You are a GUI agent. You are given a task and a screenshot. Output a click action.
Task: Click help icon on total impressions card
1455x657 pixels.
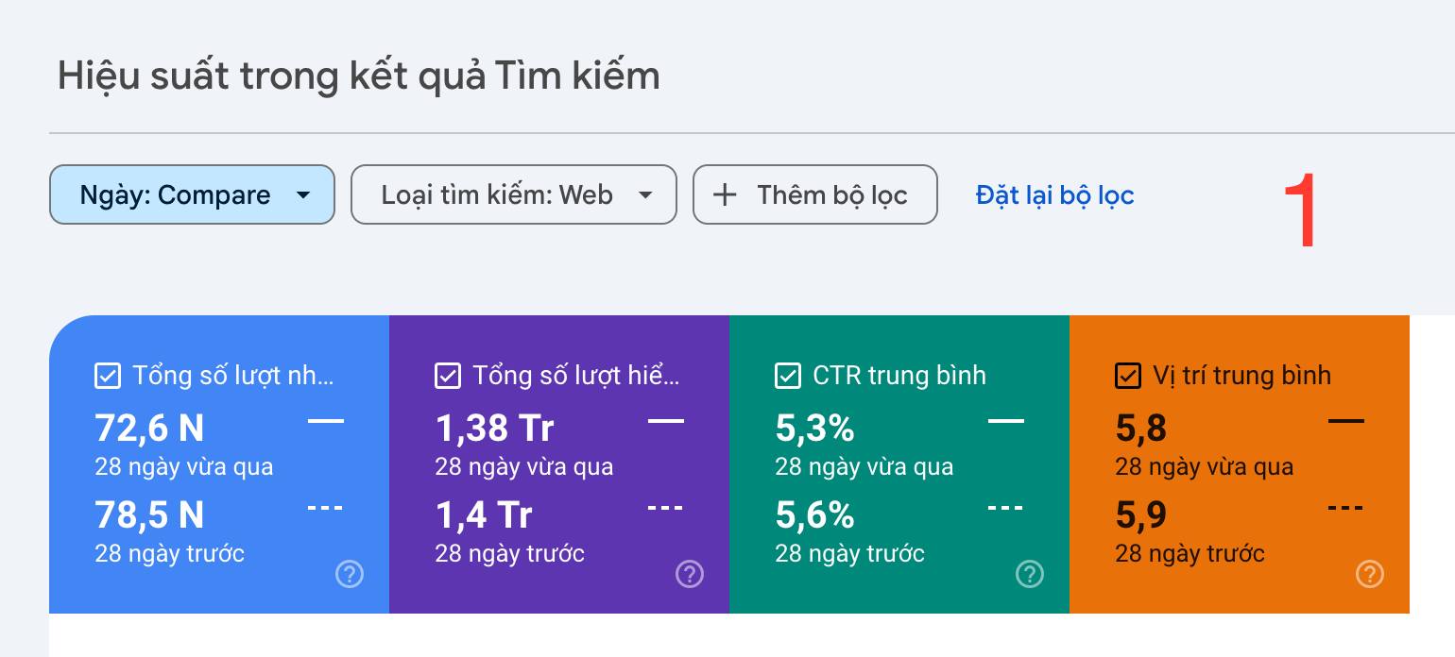click(x=690, y=573)
